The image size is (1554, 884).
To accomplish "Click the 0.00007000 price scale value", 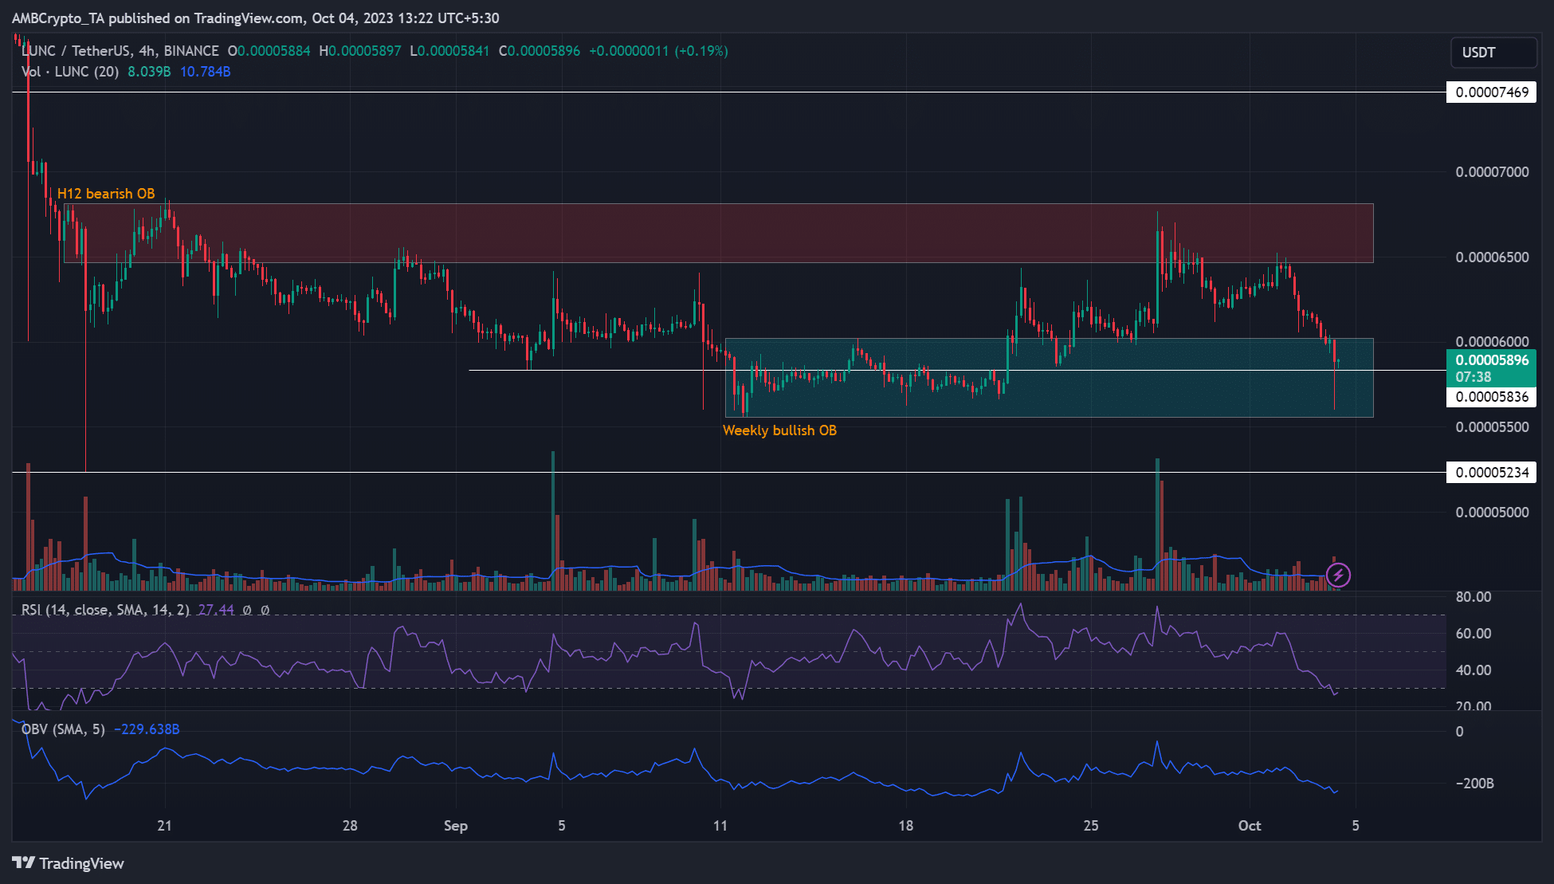I will tap(1492, 172).
